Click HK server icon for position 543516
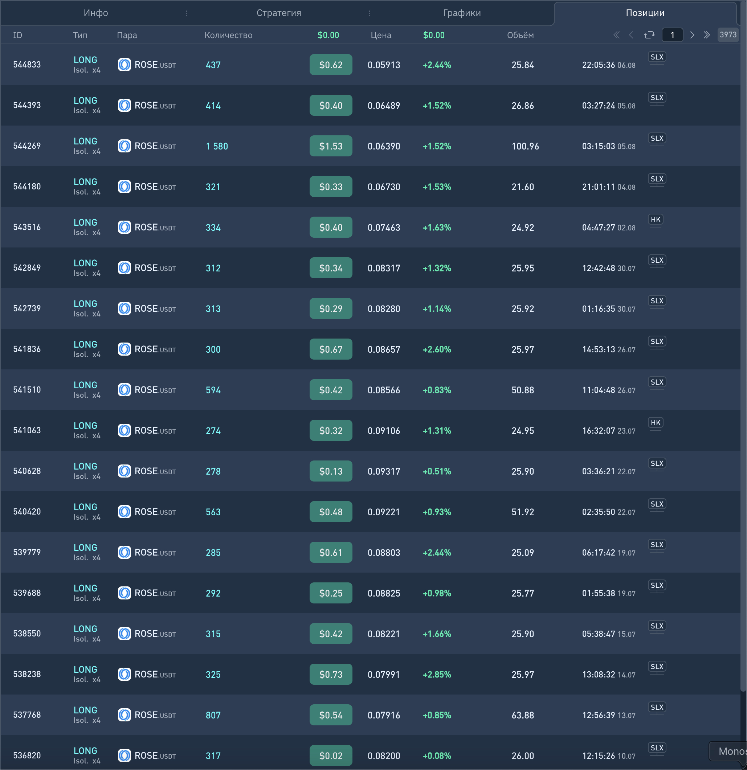 point(656,220)
